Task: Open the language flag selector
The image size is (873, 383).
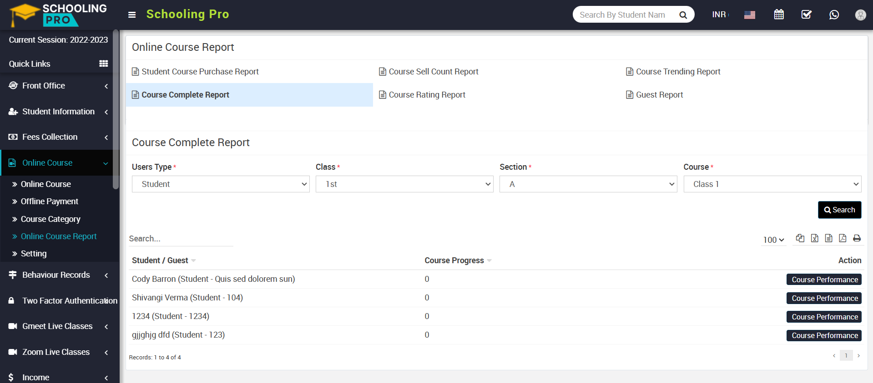Action: (x=750, y=15)
